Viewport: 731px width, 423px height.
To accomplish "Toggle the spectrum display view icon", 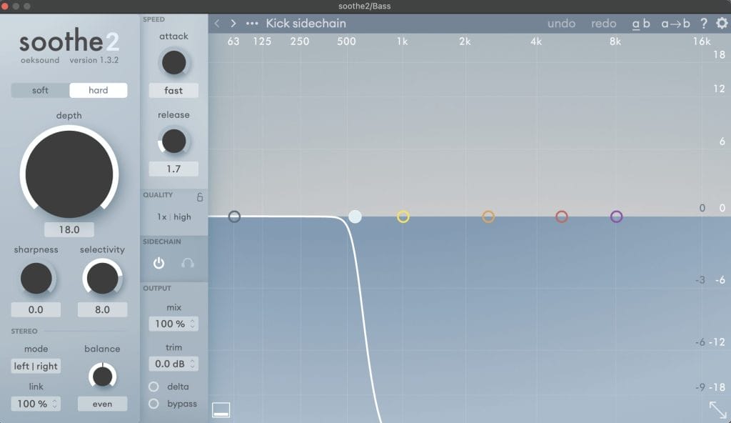I will pyautogui.click(x=221, y=409).
